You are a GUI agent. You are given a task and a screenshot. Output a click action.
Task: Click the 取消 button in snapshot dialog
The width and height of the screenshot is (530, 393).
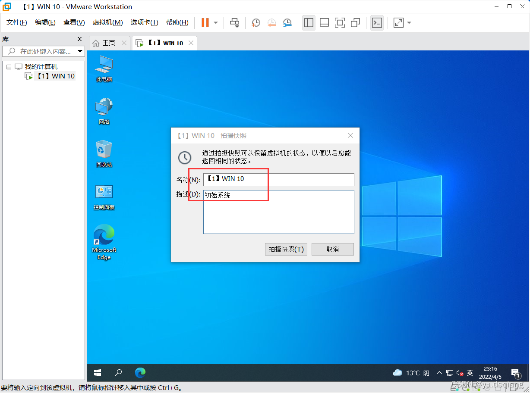click(333, 249)
